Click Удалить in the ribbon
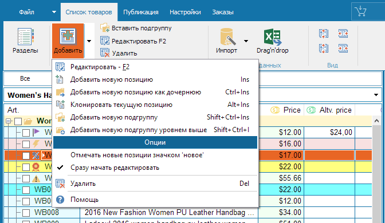 tap(119, 53)
